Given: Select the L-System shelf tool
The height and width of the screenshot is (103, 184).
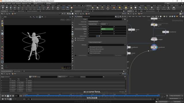Looking at the screenshot, I should click(x=63, y=8).
